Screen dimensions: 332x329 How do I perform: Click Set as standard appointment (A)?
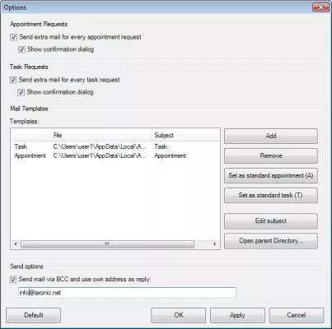[271, 175]
